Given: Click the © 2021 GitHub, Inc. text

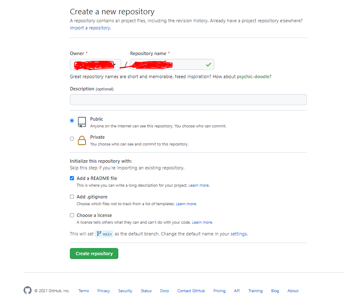Looking at the screenshot, I should (52, 291).
